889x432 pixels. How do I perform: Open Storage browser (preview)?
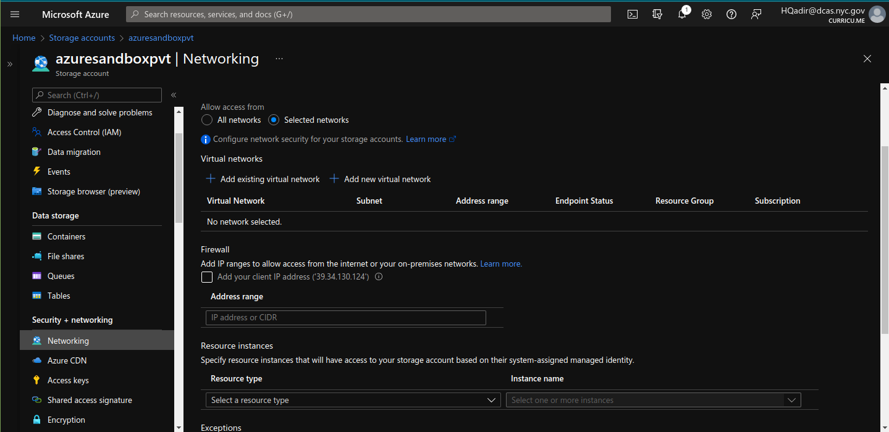point(93,191)
